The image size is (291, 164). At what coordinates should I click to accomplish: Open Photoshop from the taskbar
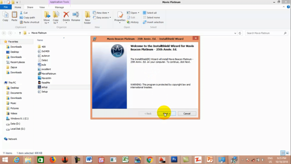(174, 160)
